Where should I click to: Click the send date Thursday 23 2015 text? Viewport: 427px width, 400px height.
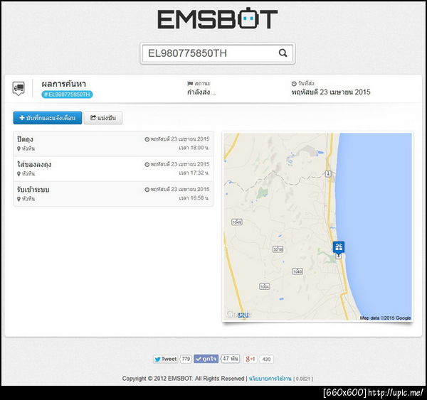(x=331, y=92)
